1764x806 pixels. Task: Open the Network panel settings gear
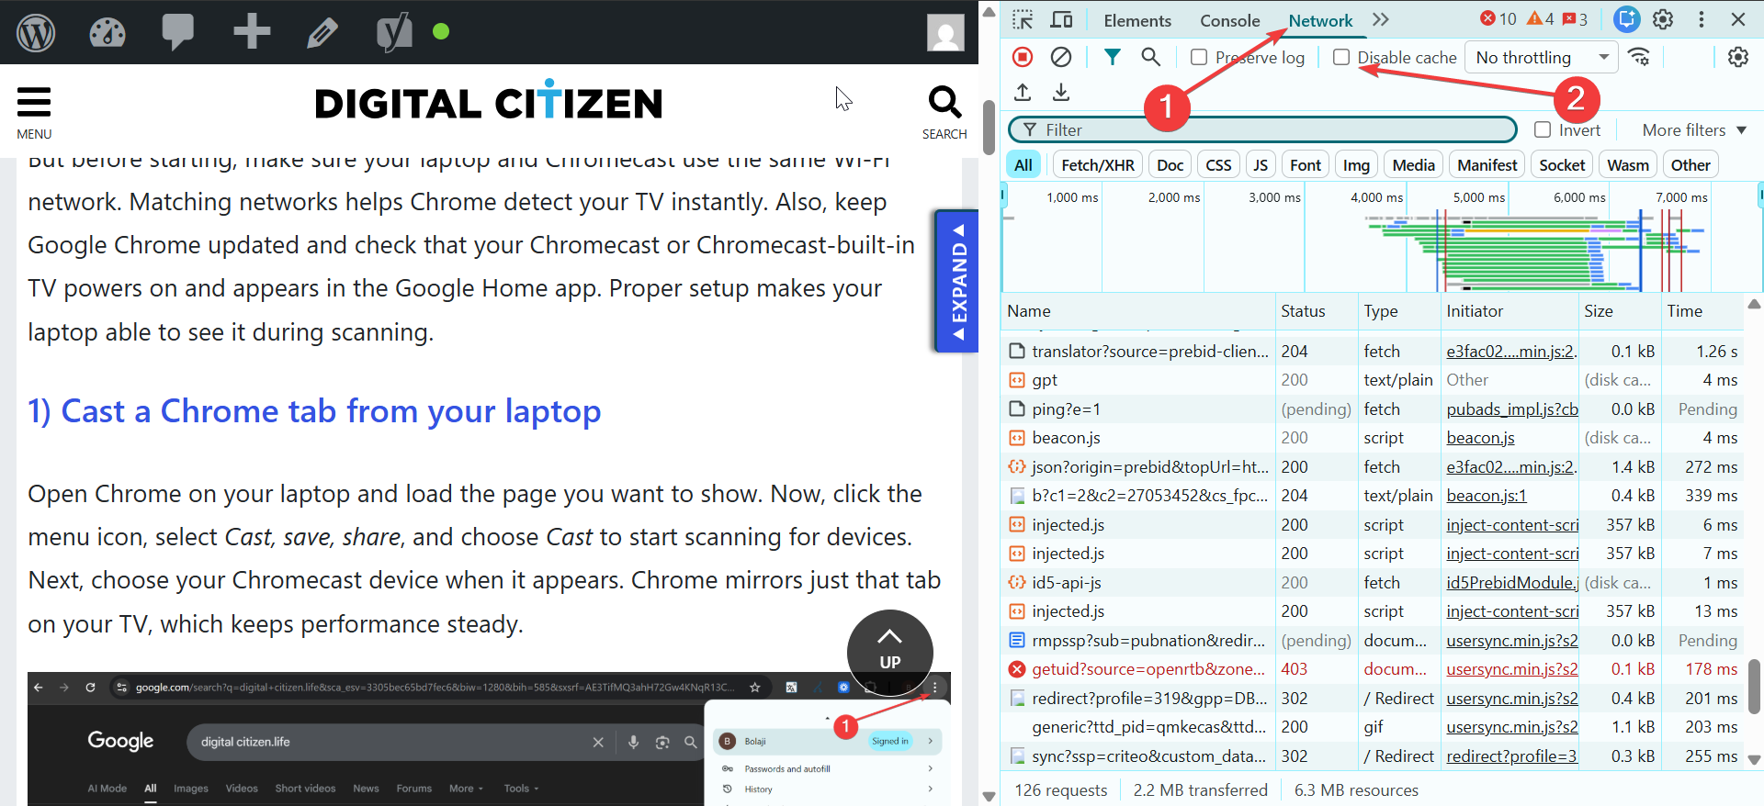pyautogui.click(x=1737, y=57)
